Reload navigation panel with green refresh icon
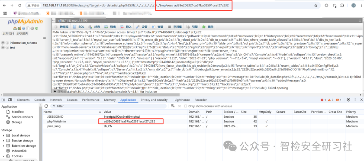The height and width of the screenshot is (161, 364). click(x=36, y=28)
